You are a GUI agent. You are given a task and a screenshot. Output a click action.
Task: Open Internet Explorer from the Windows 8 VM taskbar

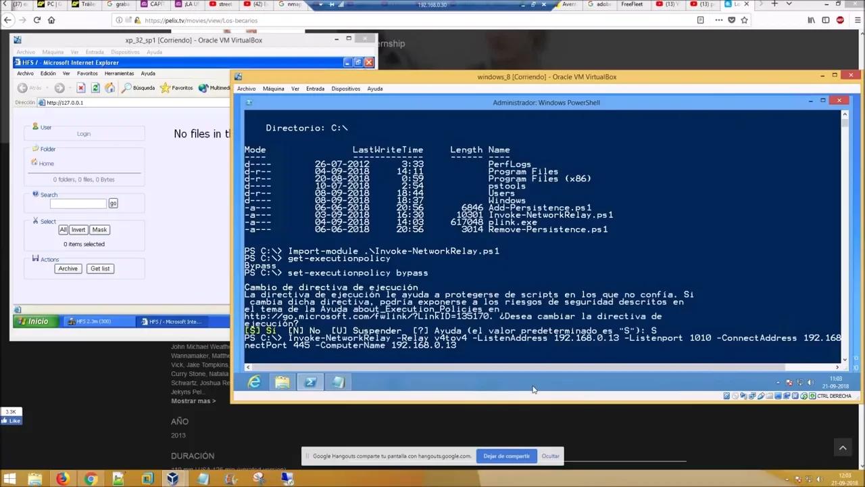[253, 382]
